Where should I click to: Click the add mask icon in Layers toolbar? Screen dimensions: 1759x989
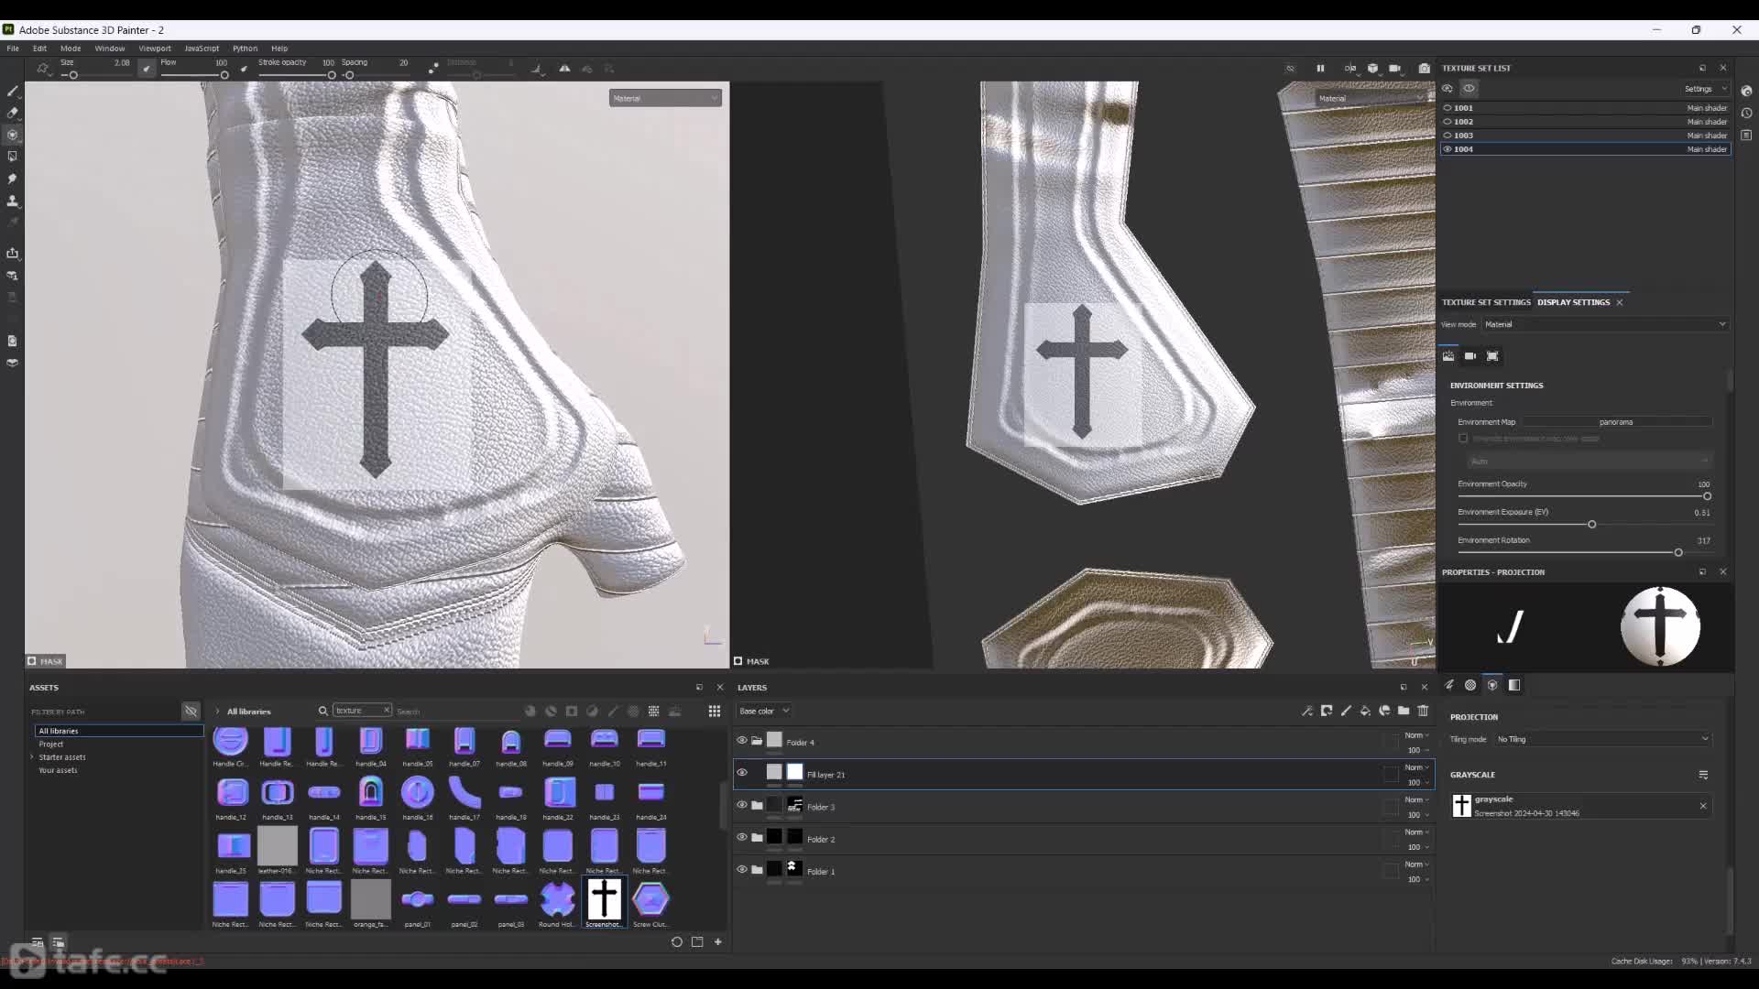[x=1327, y=711]
